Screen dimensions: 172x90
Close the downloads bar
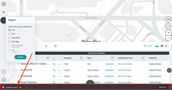pyautogui.click(x=170, y=87)
